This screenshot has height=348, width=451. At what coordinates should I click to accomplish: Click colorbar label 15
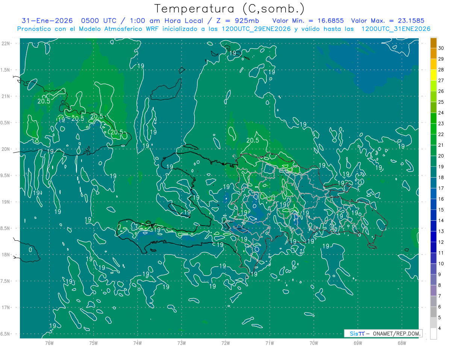441,210
